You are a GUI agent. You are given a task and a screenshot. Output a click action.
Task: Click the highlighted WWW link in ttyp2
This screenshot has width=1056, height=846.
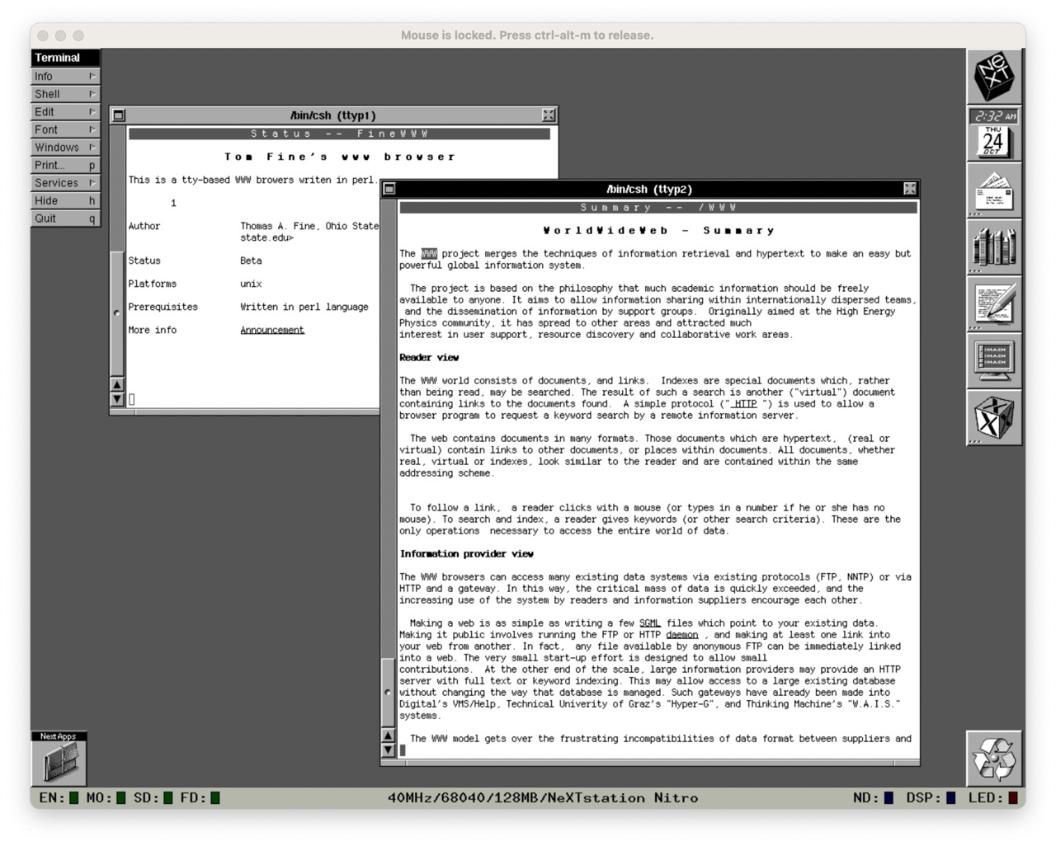[429, 254]
